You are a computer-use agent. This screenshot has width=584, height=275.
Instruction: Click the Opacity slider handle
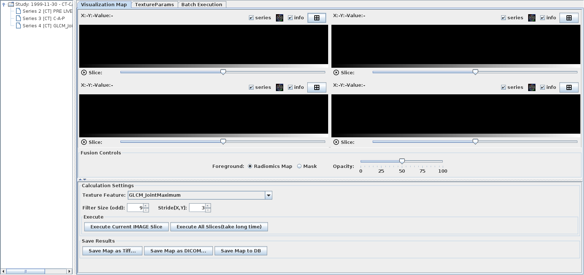402,161
